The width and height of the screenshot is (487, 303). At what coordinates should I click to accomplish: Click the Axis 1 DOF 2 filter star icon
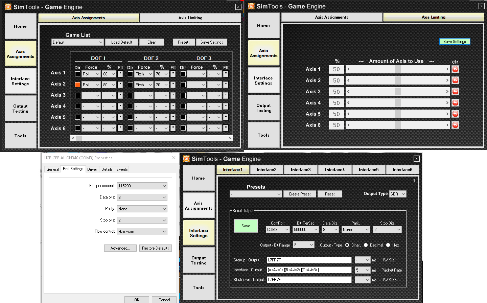pyautogui.click(x=173, y=74)
